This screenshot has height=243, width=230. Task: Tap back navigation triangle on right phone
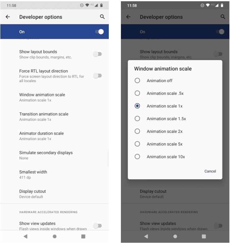(146, 236)
